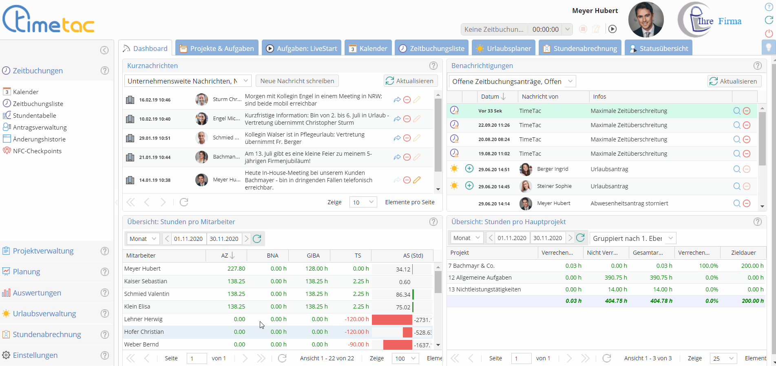776x366 pixels.
Task: Click the forward arrow on the Engel Mic... message
Action: [x=397, y=119]
